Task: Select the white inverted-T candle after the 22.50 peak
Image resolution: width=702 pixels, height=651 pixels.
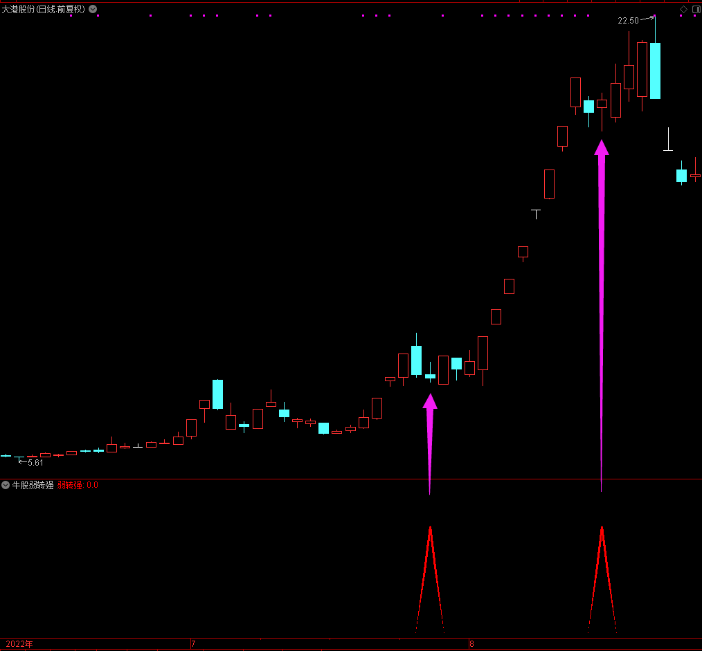Action: point(668,139)
